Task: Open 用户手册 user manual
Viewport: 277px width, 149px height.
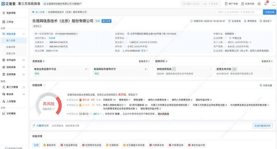Action: [231, 4]
